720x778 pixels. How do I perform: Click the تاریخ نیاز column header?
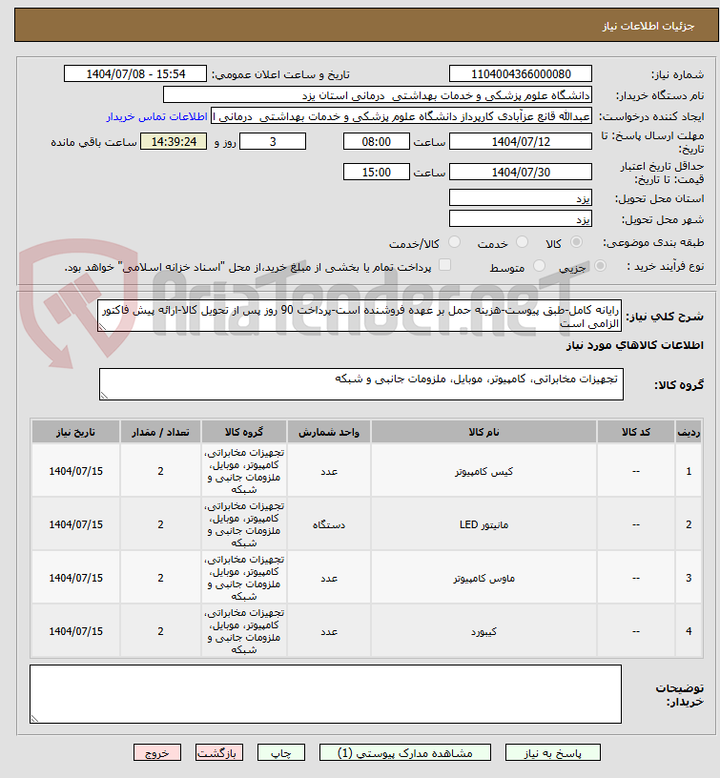point(75,432)
